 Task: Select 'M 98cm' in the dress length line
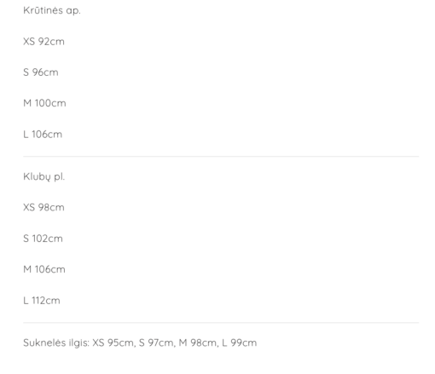199,342
